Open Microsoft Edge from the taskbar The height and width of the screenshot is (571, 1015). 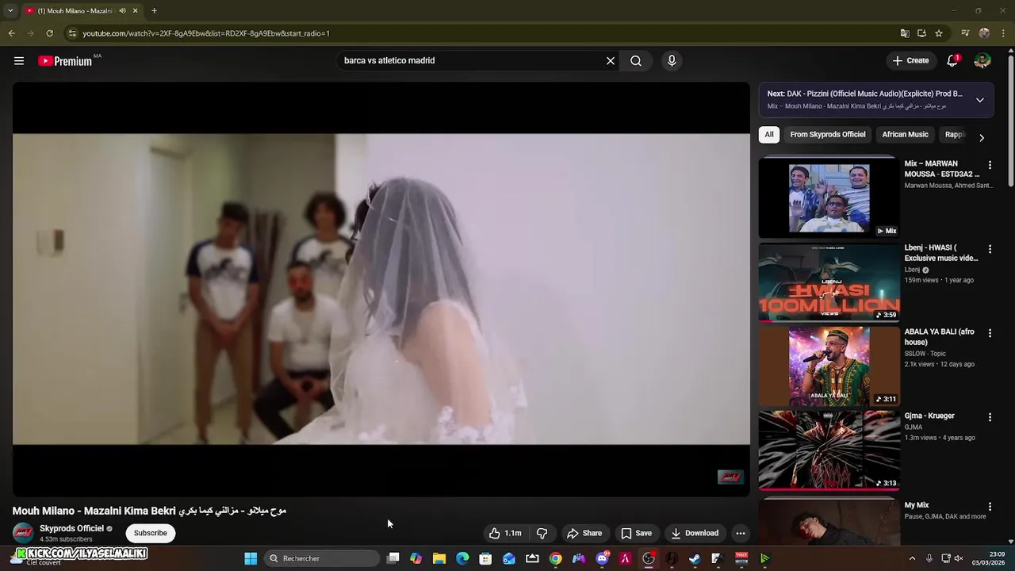tap(462, 558)
